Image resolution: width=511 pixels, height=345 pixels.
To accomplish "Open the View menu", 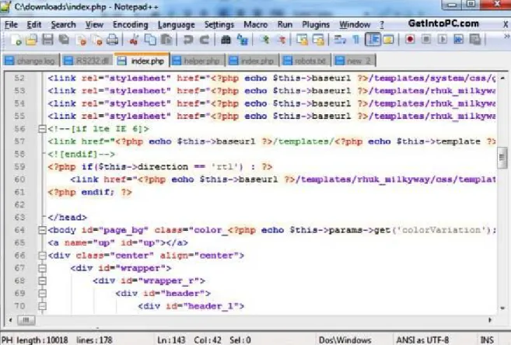I will (x=94, y=25).
